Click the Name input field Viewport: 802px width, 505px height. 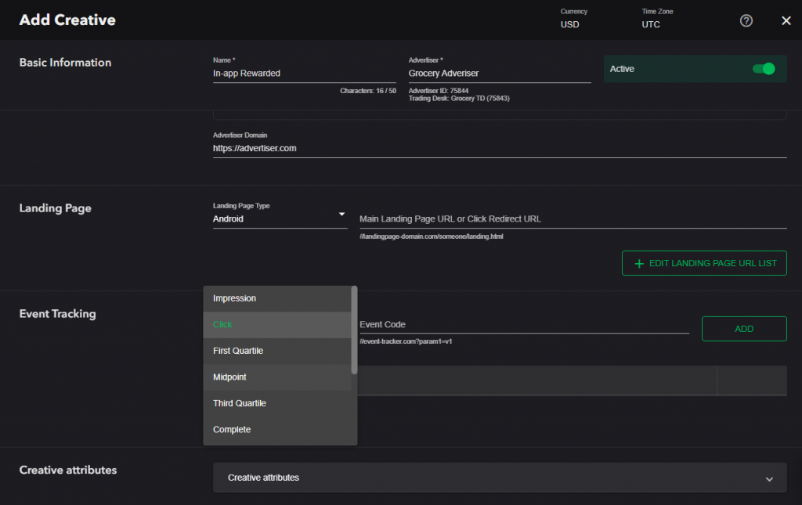click(304, 74)
